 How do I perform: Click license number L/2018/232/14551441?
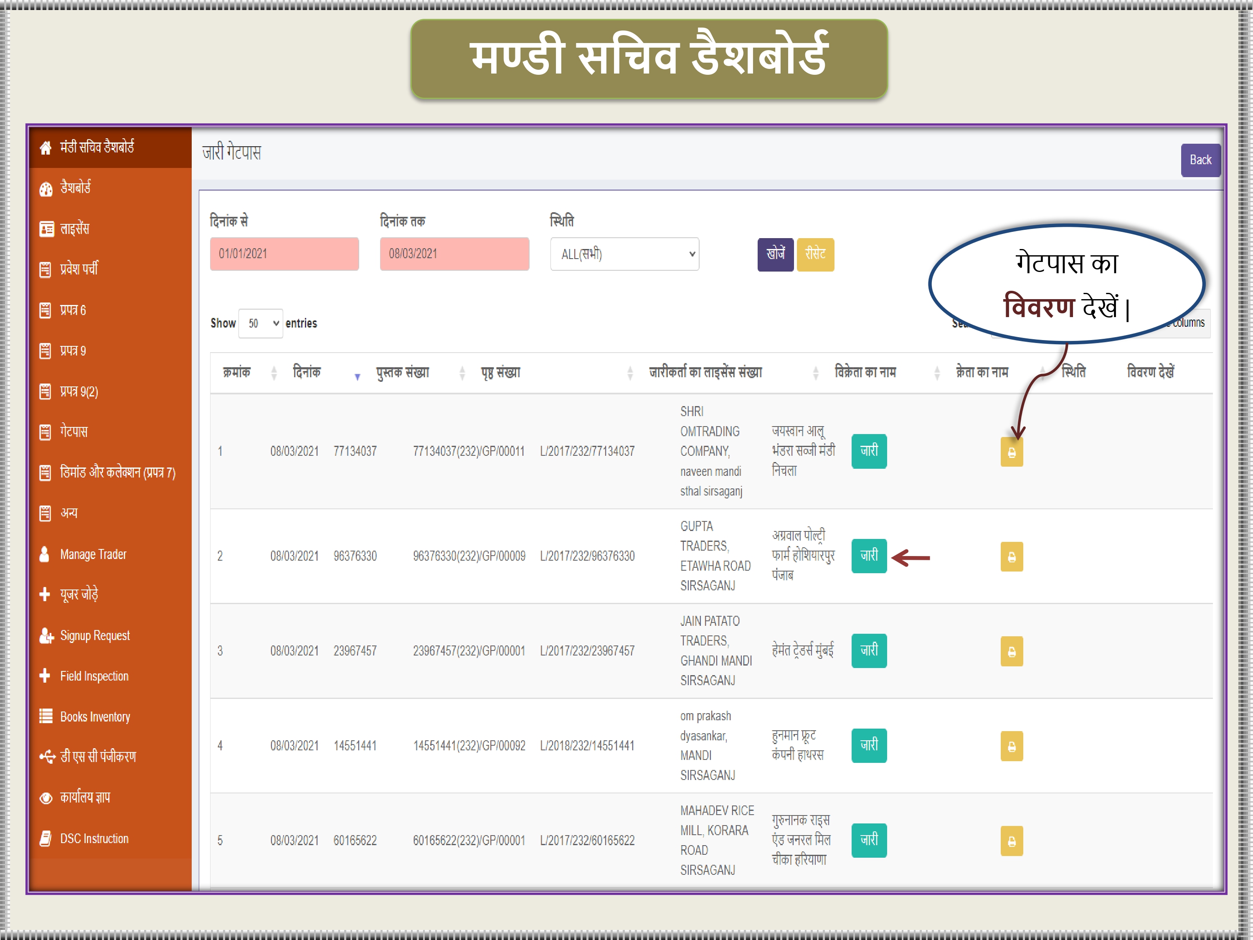pos(587,746)
